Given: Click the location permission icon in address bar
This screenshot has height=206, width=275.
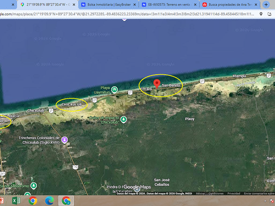Looking at the screenshot, I should pyautogui.click(x=261, y=14).
